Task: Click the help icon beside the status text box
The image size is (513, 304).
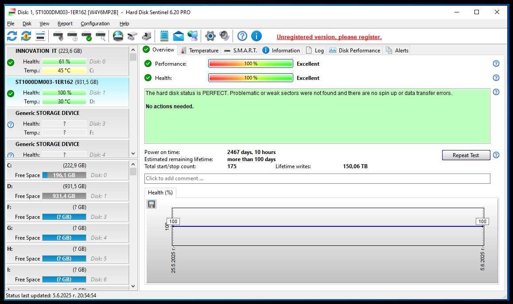Action: point(496,92)
